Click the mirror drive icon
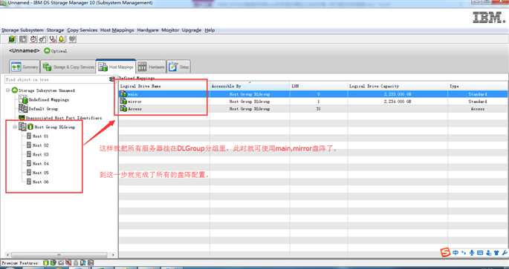Screen dimensions: 509x269 click(x=123, y=102)
